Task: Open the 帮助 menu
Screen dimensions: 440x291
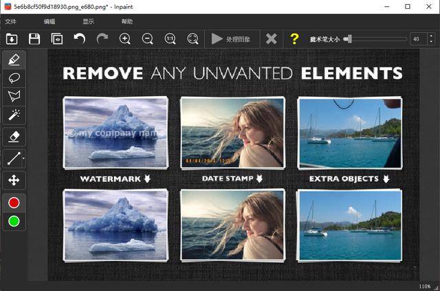Action: tap(127, 21)
